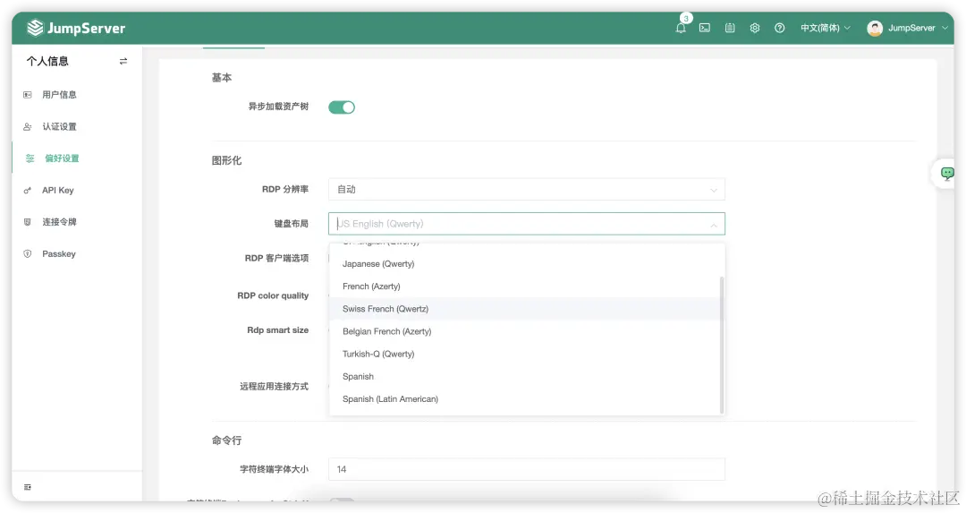Viewport: 966px width, 513px height.
Task: Select Spanish (Latin American) option
Action: [525, 399]
